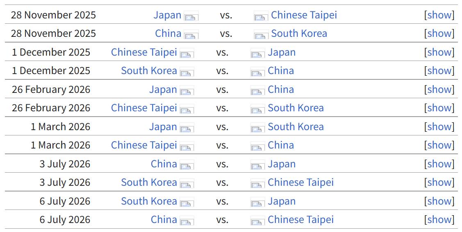Click flag icon beside Japan, 26 February
Viewport: 462px width, 232px height.
pos(187,91)
